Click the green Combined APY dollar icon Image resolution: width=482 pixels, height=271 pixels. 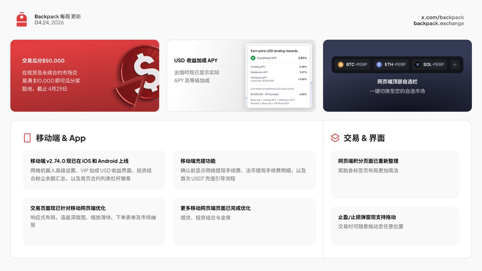tap(253, 58)
